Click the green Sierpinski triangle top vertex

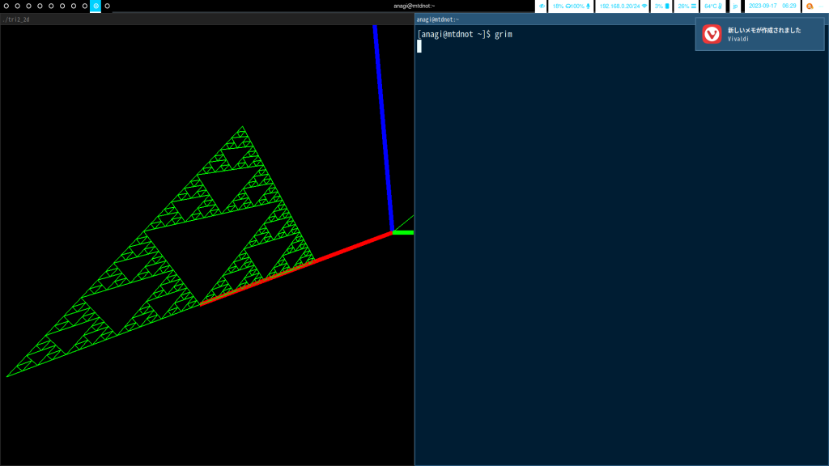click(x=241, y=127)
